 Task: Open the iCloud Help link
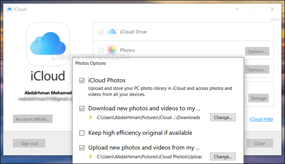261,119
